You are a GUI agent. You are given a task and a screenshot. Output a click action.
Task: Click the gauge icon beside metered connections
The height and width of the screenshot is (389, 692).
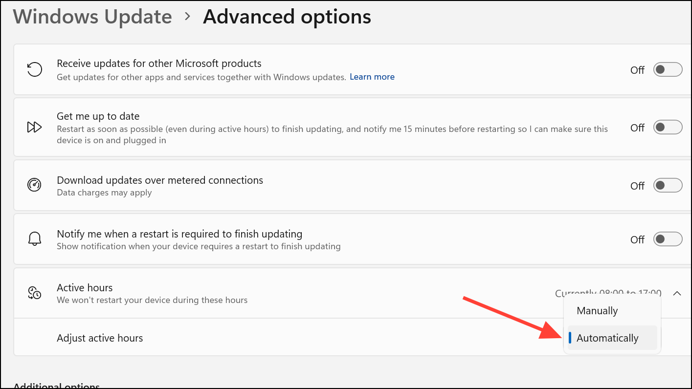pyautogui.click(x=34, y=186)
